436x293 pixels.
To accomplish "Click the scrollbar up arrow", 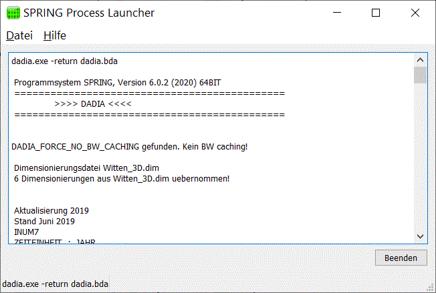I will coord(420,59).
